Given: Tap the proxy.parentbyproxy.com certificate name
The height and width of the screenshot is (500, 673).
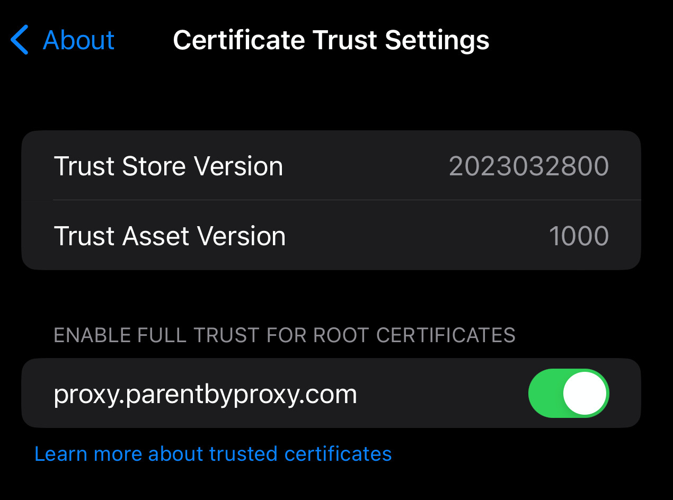Looking at the screenshot, I should [205, 394].
